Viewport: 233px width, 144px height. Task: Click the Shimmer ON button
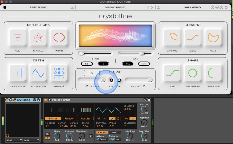(x=59, y=77)
